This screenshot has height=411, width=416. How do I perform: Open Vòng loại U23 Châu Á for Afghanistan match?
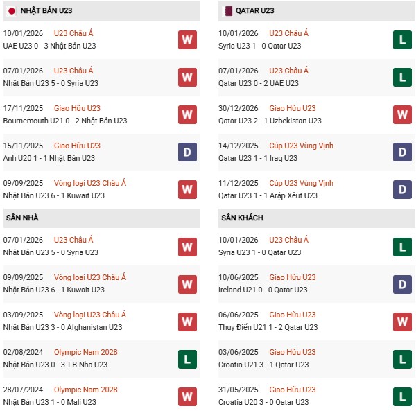tap(90, 315)
